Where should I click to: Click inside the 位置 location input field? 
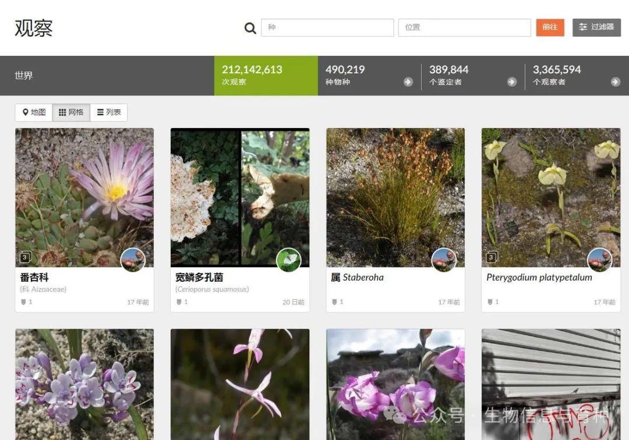coord(464,27)
